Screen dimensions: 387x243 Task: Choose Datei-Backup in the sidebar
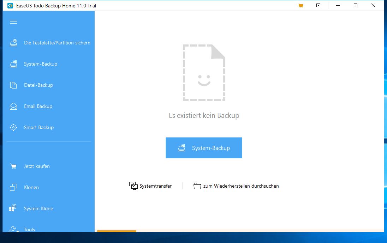tap(38, 85)
